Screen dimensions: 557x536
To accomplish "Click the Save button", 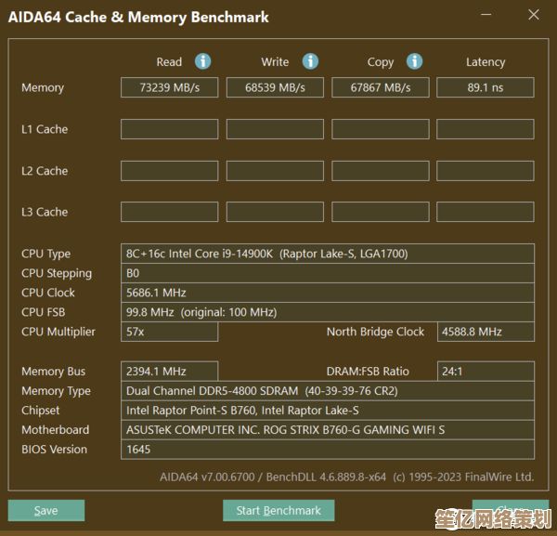I will (x=46, y=510).
